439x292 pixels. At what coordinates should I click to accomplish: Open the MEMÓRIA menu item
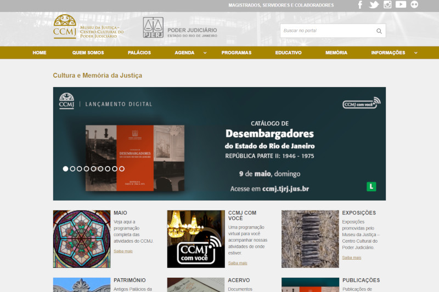[336, 53]
